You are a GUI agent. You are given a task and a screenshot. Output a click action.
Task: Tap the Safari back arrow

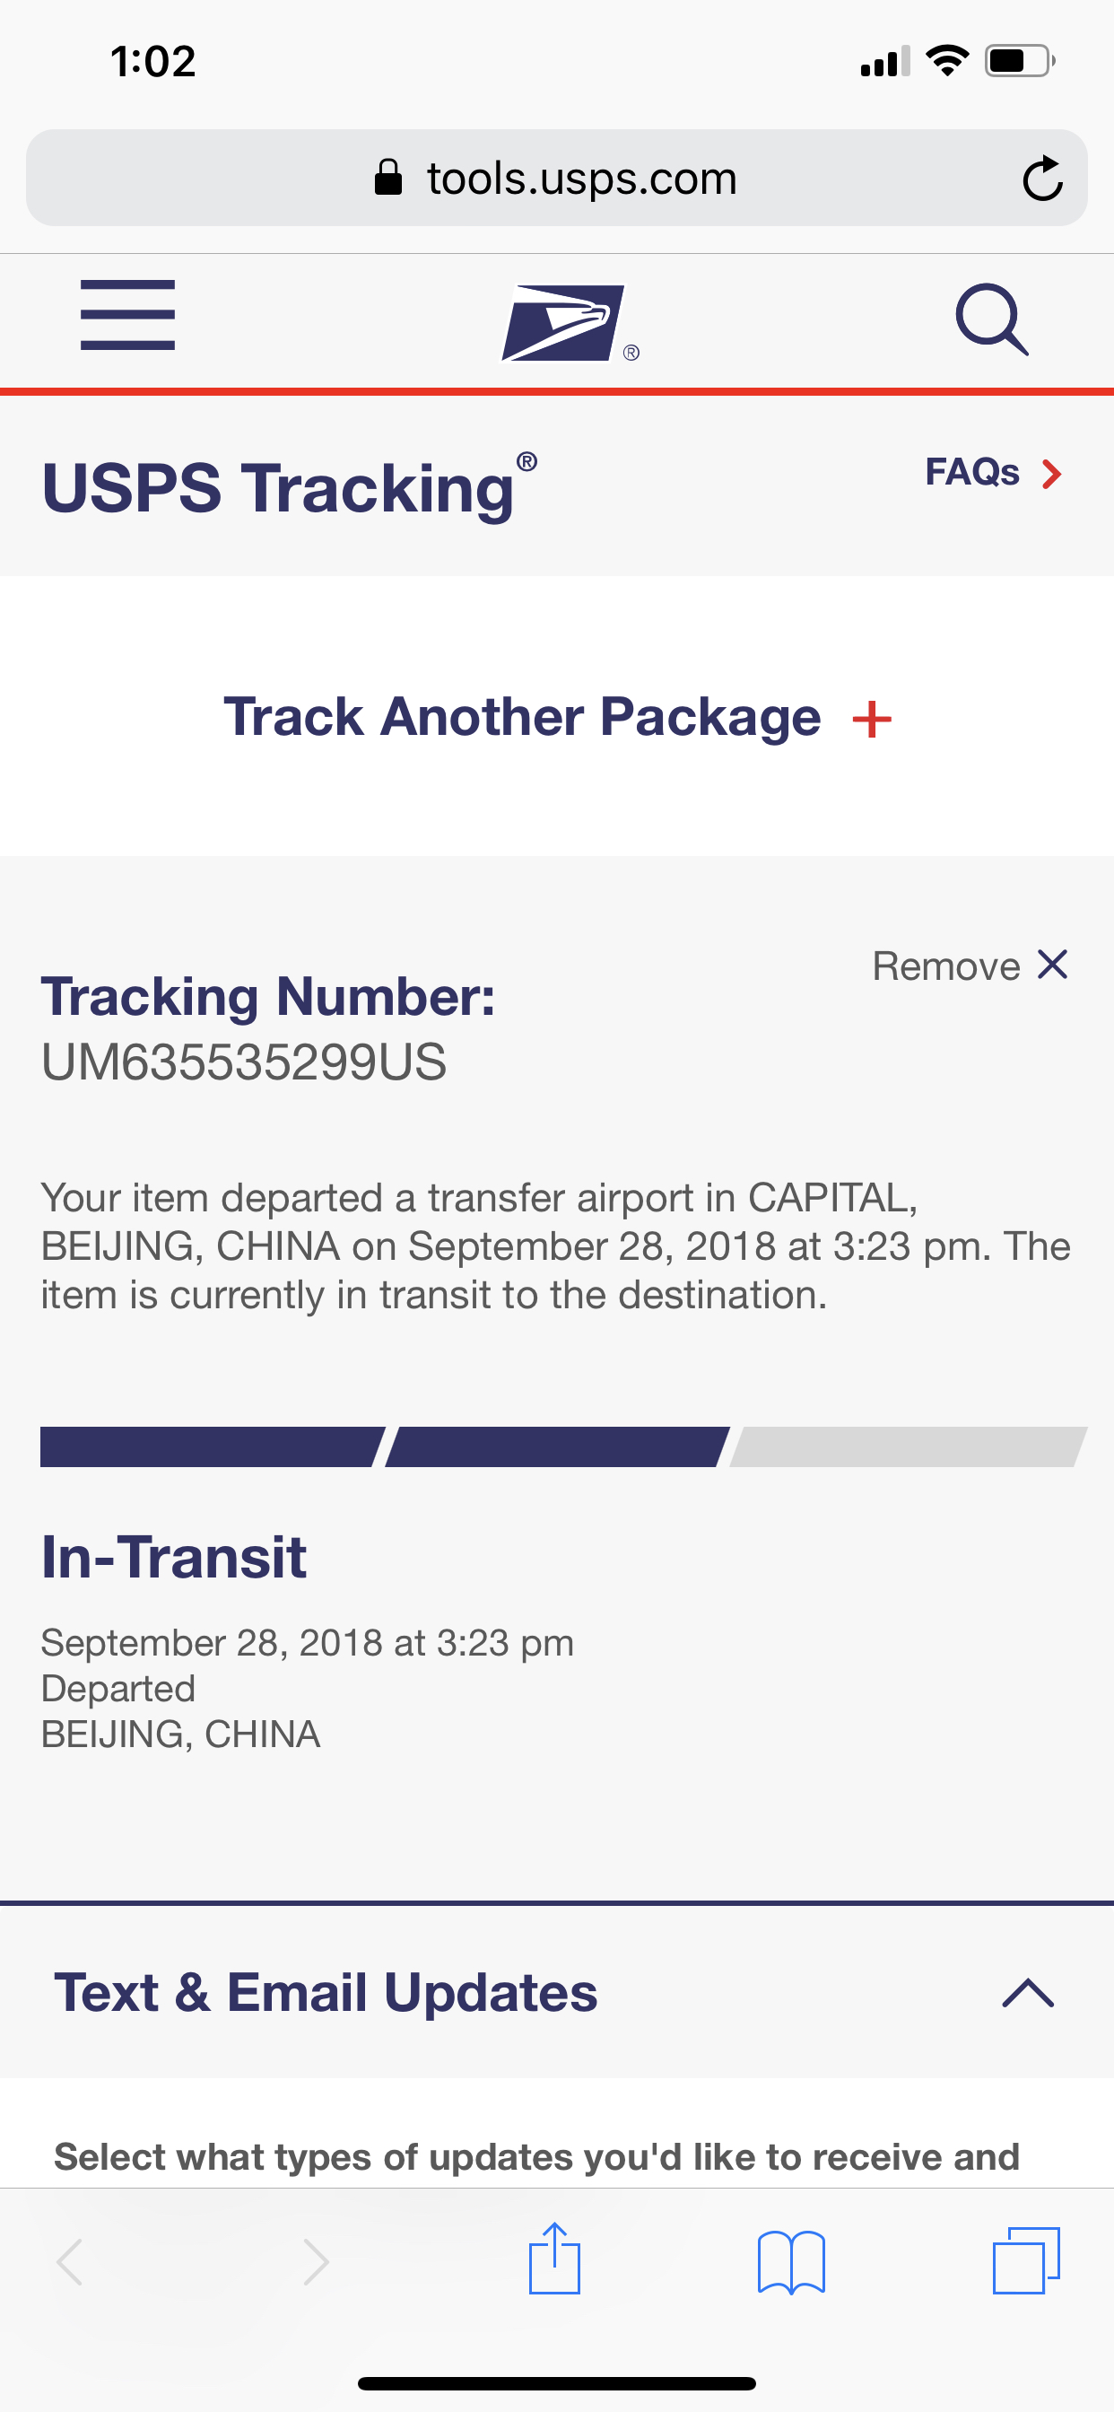[70, 2262]
